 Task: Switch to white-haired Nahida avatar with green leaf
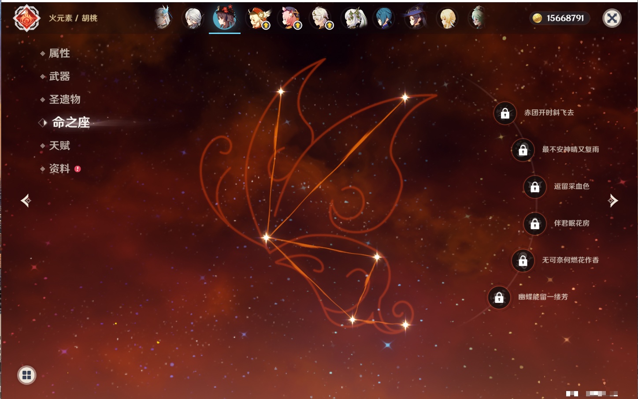[354, 19]
